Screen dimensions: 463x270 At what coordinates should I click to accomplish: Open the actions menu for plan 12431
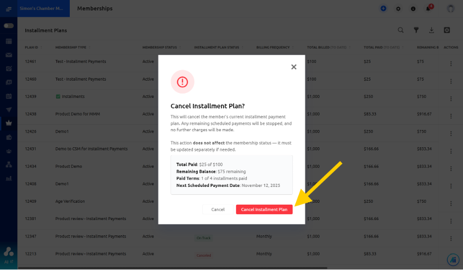click(451, 151)
